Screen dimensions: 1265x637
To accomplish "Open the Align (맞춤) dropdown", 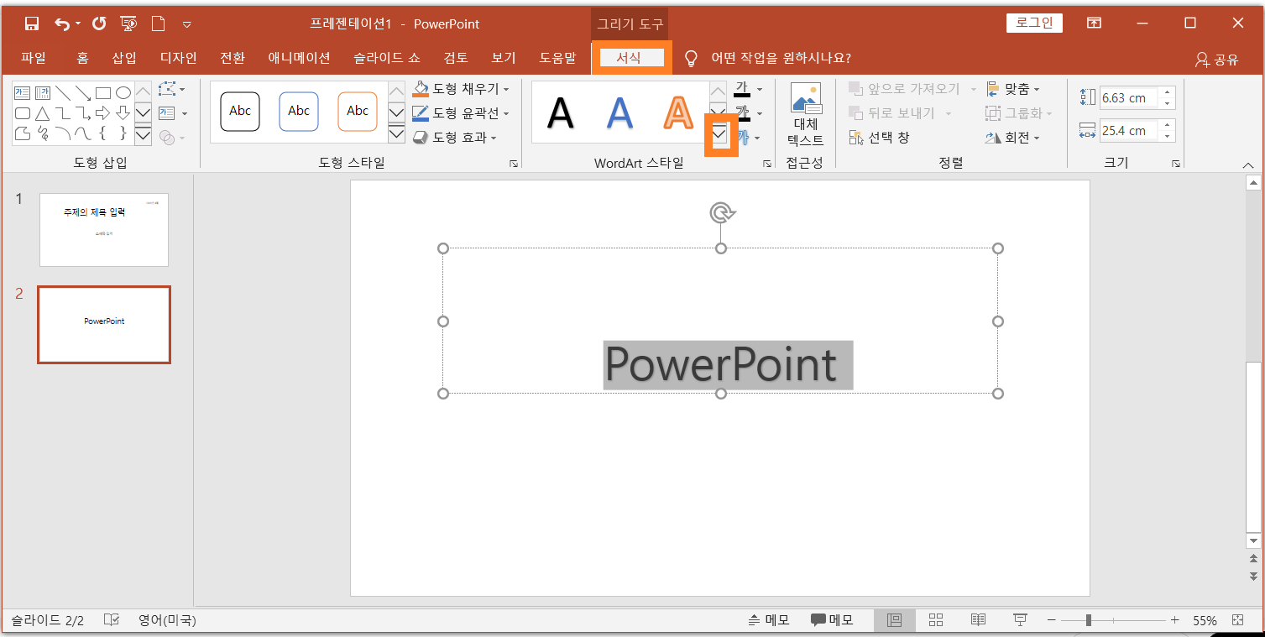I will click(1013, 89).
